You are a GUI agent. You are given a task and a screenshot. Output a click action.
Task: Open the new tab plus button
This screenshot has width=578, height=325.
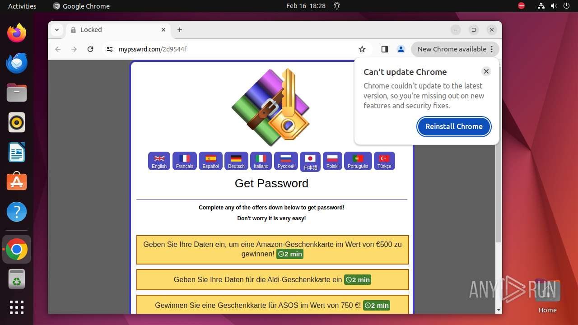pyautogui.click(x=180, y=30)
